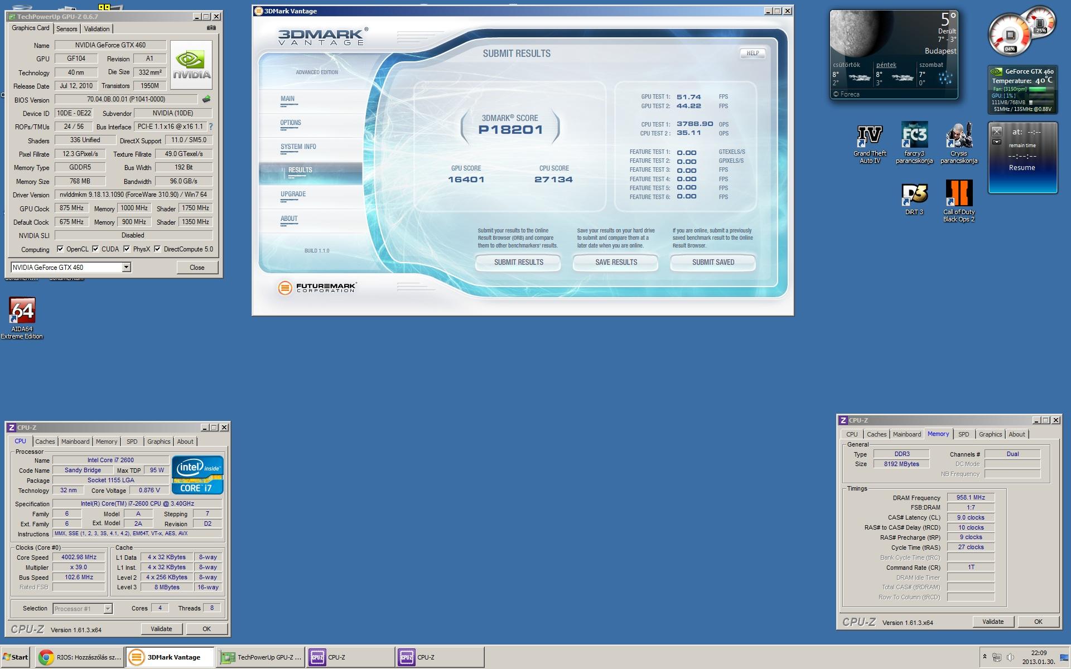1071x669 pixels.
Task: Click the volume speaker icon in system tray
Action: (x=1010, y=657)
